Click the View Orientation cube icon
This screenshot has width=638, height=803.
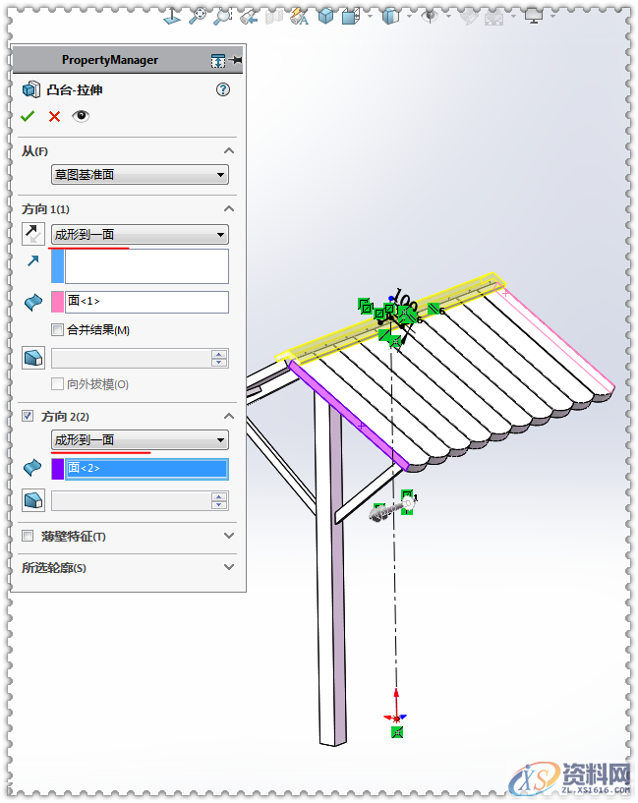coord(351,17)
